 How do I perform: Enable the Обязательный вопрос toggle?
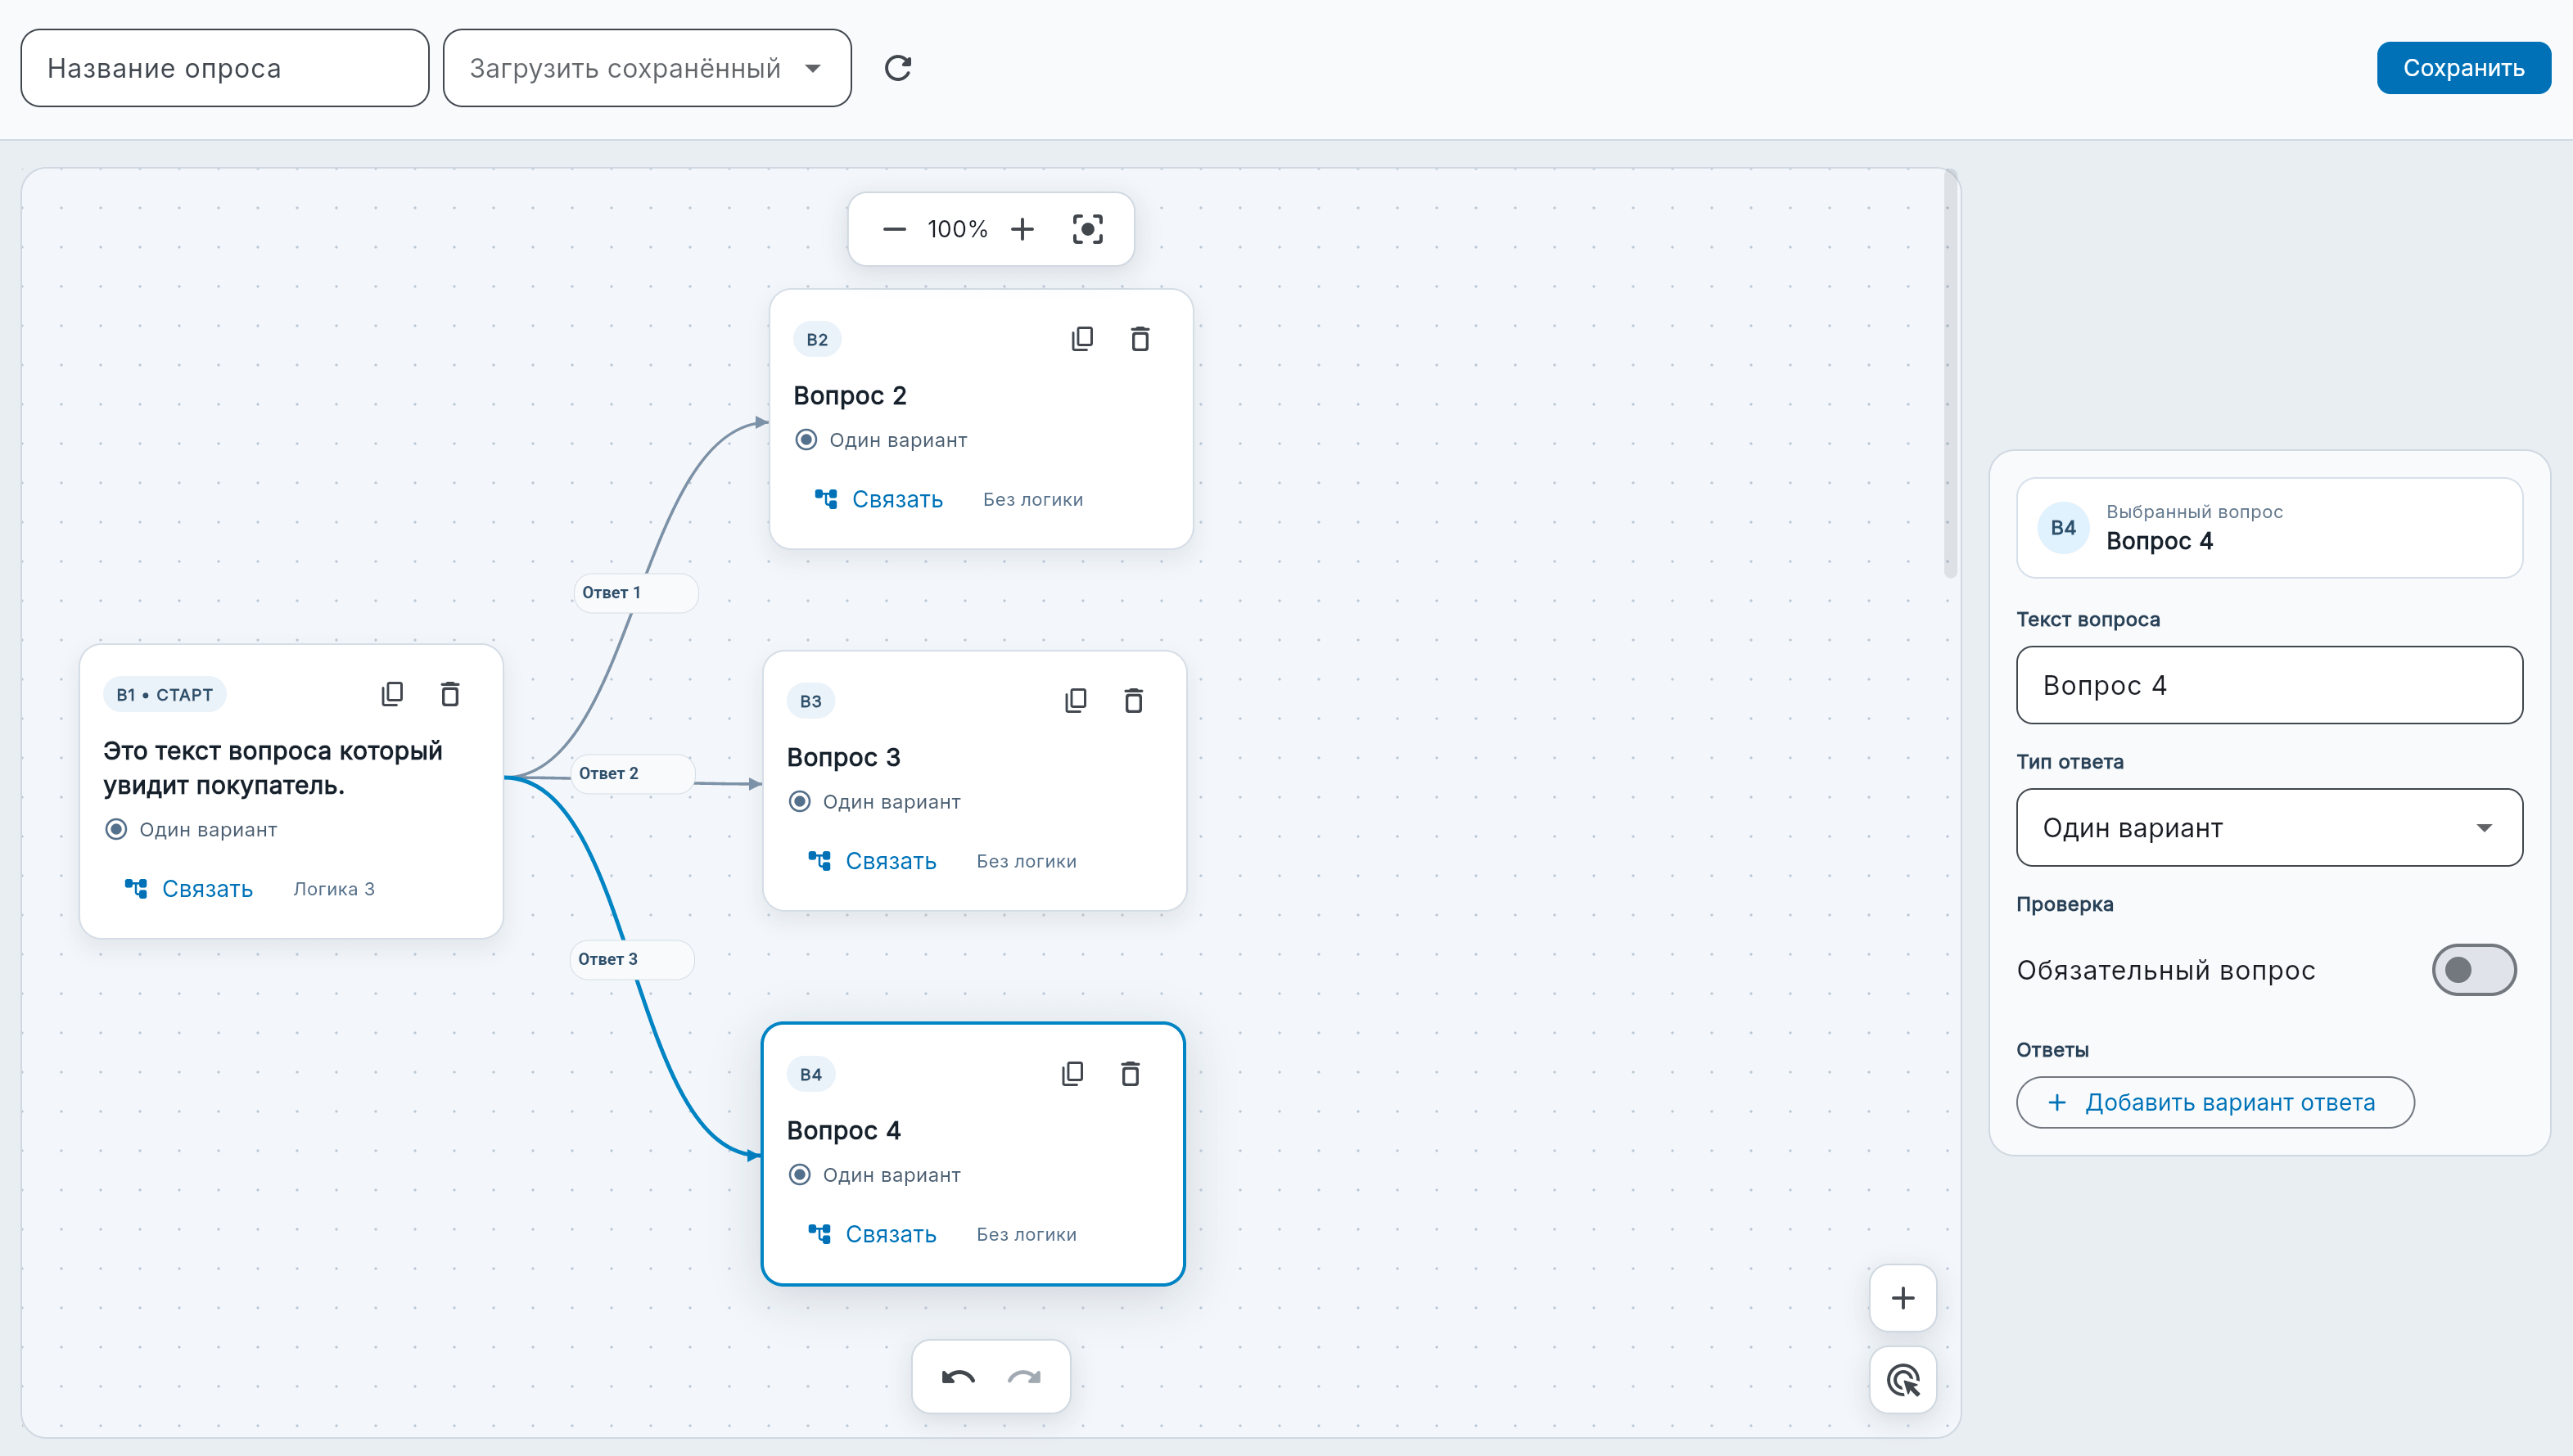[x=2474, y=969]
